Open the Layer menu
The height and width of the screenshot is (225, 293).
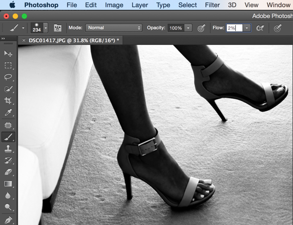coord(140,5)
